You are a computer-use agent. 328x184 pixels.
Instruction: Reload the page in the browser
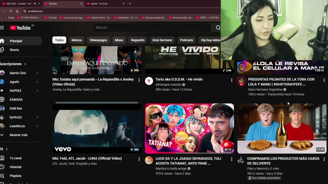pos(11,11)
